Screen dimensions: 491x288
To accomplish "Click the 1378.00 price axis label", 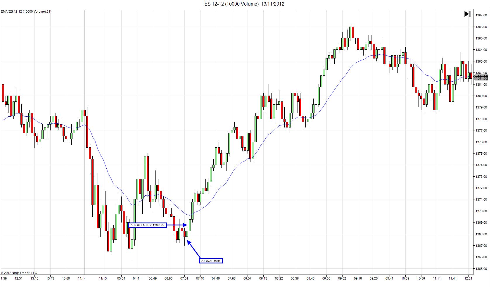I will (x=481, y=119).
